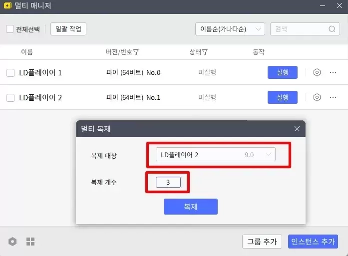Open the 상태 column filter
348x256 pixels.
pyautogui.click(x=205, y=52)
